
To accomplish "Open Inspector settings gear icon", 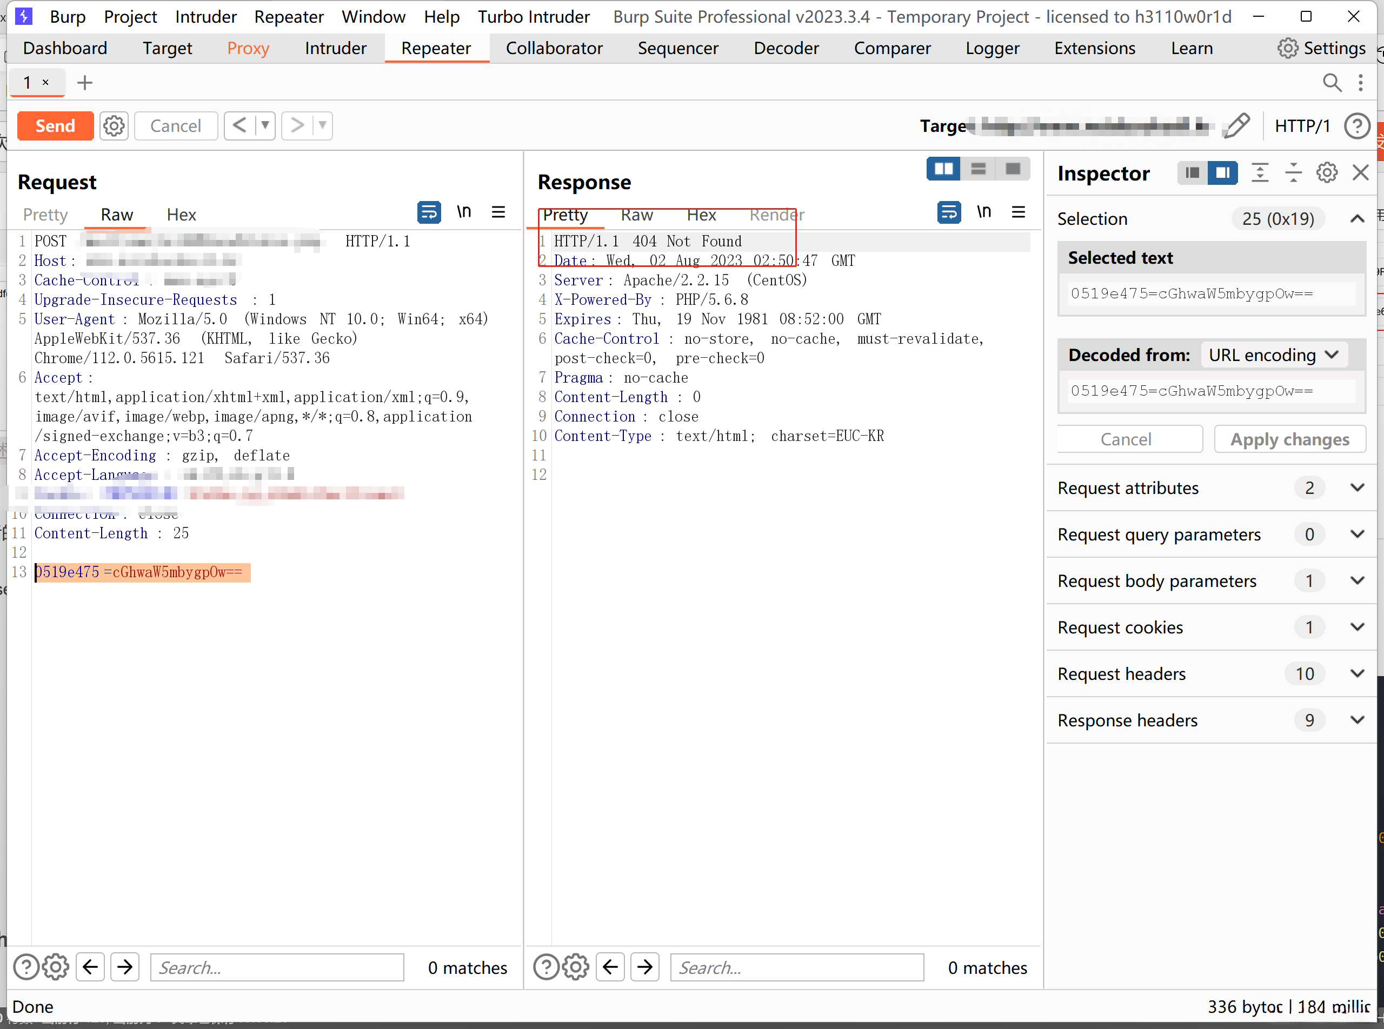I will 1327,172.
